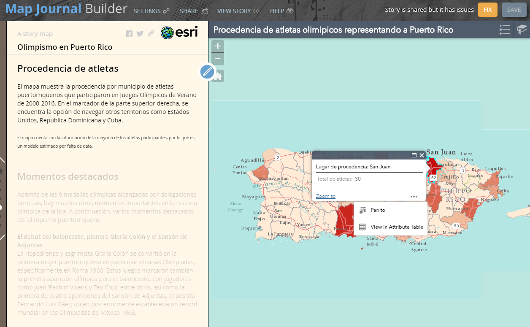Copy the story link via chain icon
Screen dimensions: 530x327
(x=151, y=34)
